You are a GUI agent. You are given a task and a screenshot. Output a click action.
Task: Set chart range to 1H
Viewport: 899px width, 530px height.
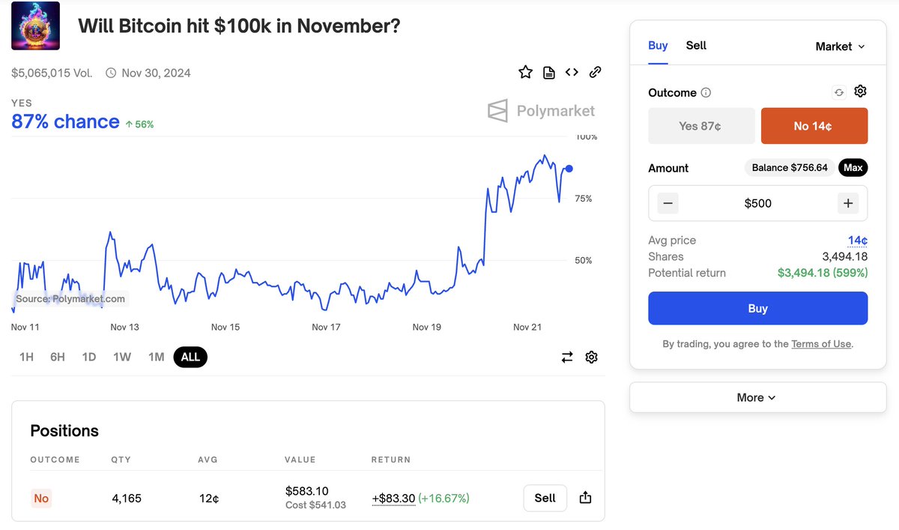tap(26, 357)
